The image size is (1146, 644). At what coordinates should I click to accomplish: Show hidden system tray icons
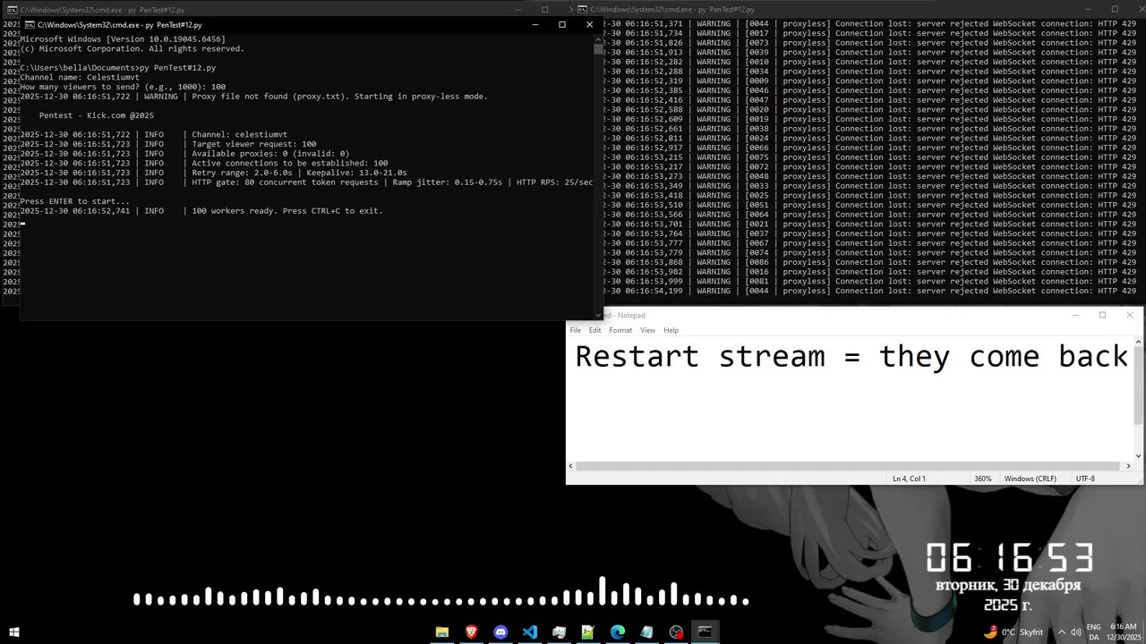(x=1061, y=631)
